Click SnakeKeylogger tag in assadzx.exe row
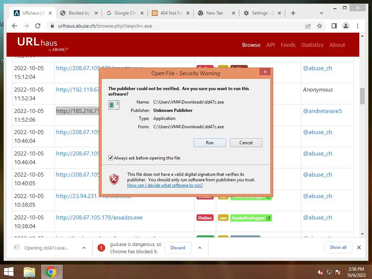This screenshot has height=279, width=372. click(x=251, y=218)
